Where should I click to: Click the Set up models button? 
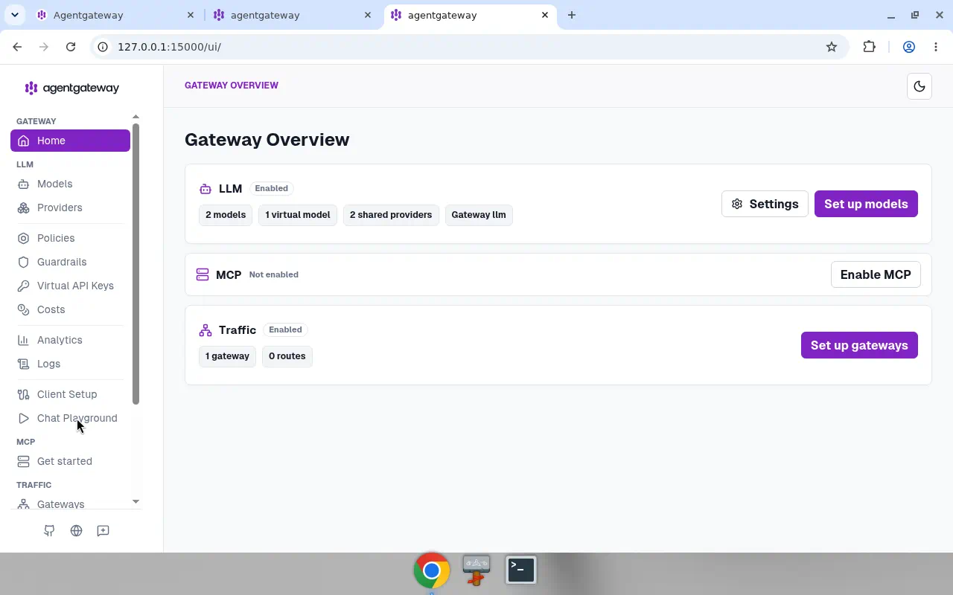[866, 204]
